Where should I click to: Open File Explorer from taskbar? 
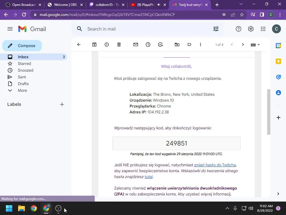21,208
